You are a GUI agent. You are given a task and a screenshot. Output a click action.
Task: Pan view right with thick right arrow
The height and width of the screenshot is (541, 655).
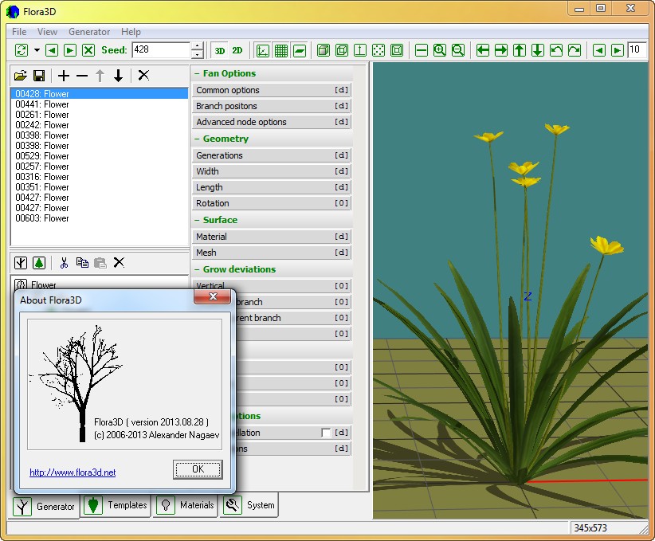click(501, 50)
